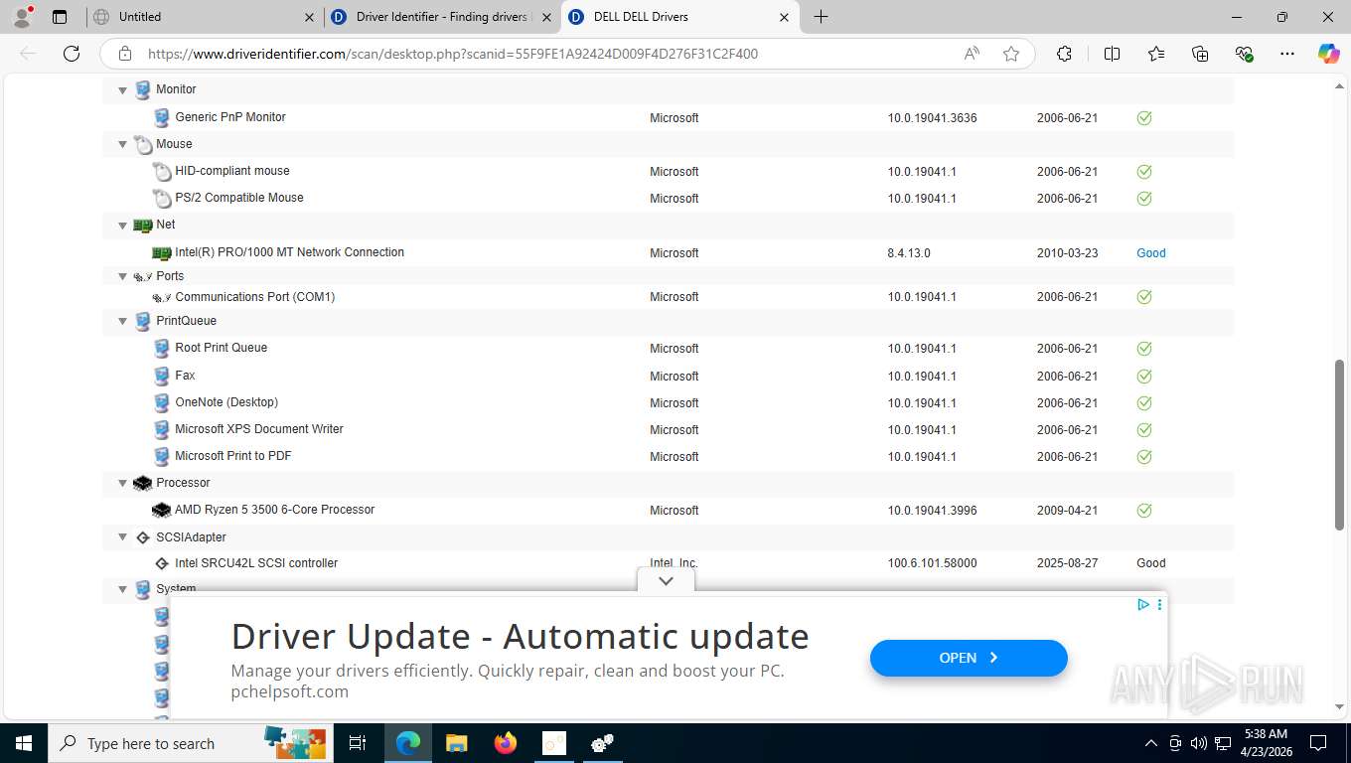Toggle split screen view icon
The height and width of the screenshot is (763, 1351).
coord(1112,54)
